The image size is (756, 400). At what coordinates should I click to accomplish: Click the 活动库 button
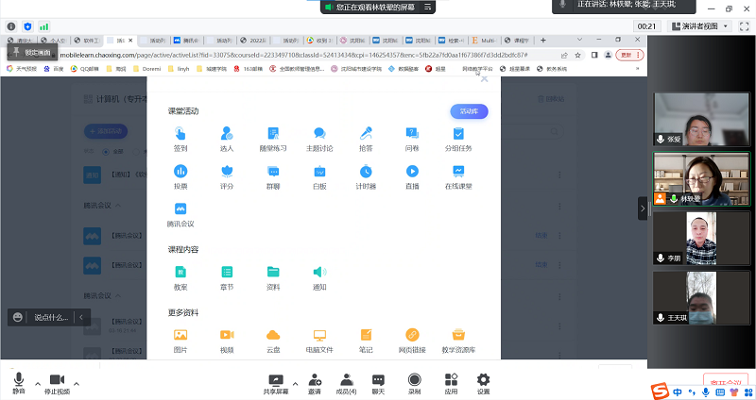click(469, 111)
